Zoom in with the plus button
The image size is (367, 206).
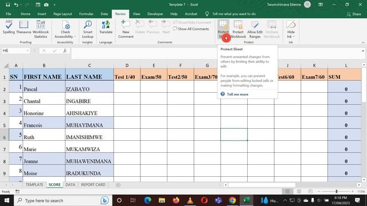(353, 192)
